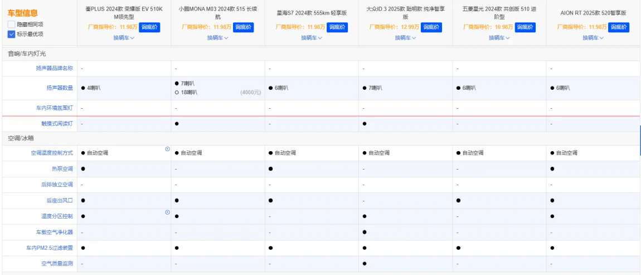
Task: Open 换辆车 dropdown under 星海S7
Action: tap(312, 37)
